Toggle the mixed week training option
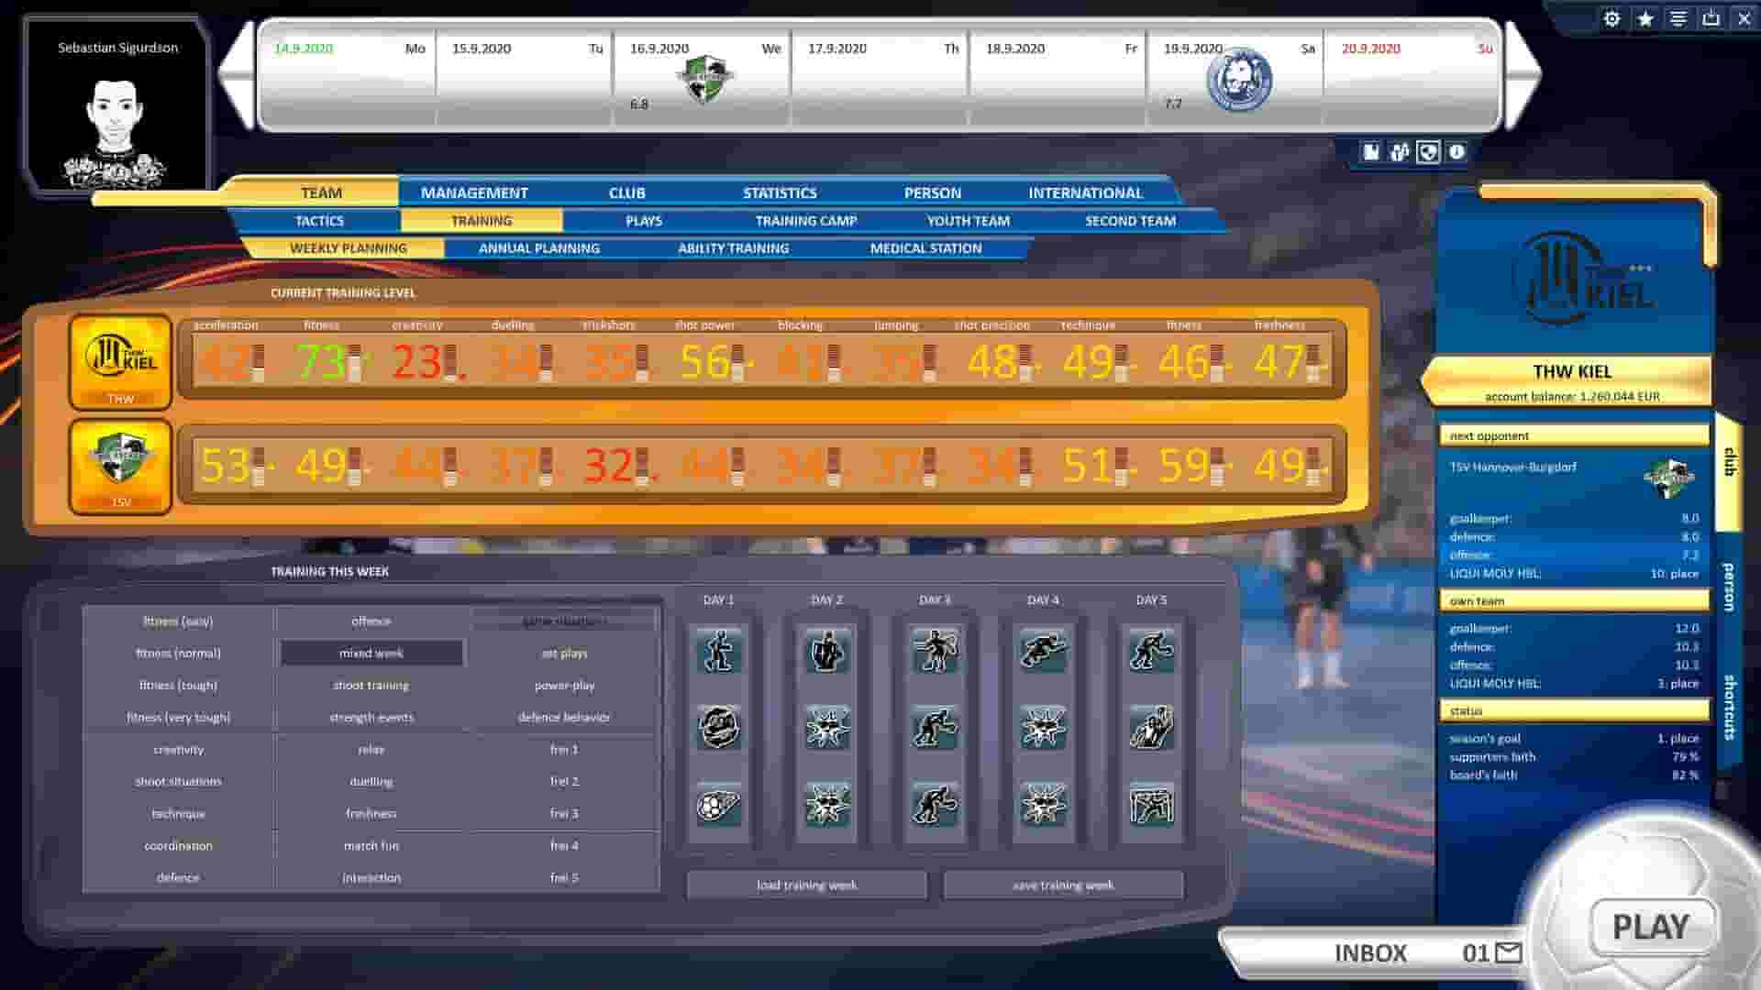Image resolution: width=1761 pixels, height=990 pixels. coord(371,653)
